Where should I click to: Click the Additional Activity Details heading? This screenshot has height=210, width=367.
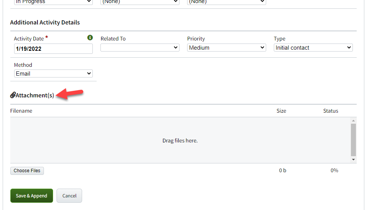point(45,23)
